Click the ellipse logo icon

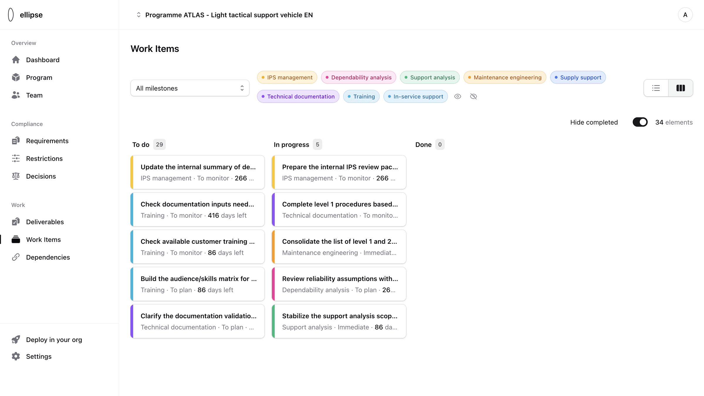pos(11,15)
